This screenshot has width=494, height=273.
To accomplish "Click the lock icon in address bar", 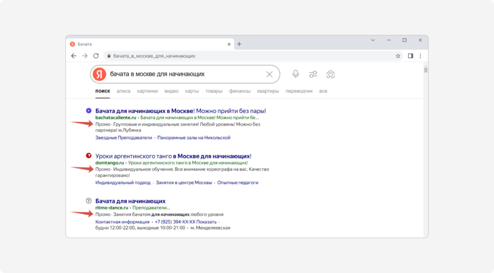I will click(109, 56).
